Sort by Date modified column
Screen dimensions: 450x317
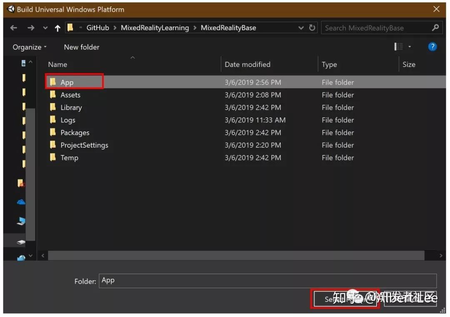[x=247, y=64]
